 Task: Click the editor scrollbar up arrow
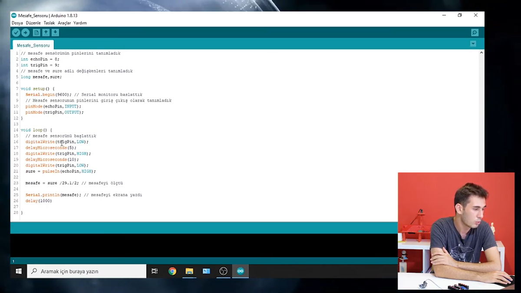[x=481, y=53]
